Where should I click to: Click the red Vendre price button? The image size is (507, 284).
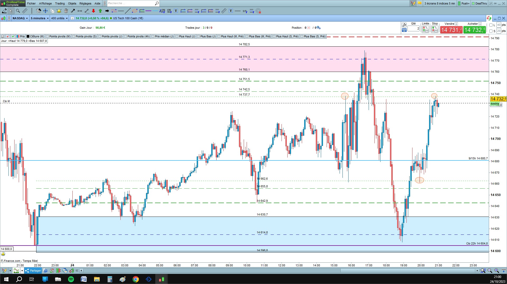click(x=451, y=30)
